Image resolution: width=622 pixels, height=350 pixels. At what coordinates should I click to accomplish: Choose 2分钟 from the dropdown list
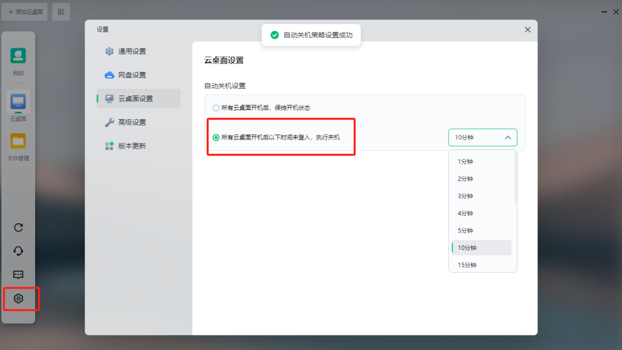click(481, 179)
